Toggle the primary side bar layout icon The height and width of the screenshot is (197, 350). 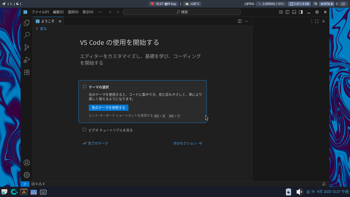click(x=287, y=12)
